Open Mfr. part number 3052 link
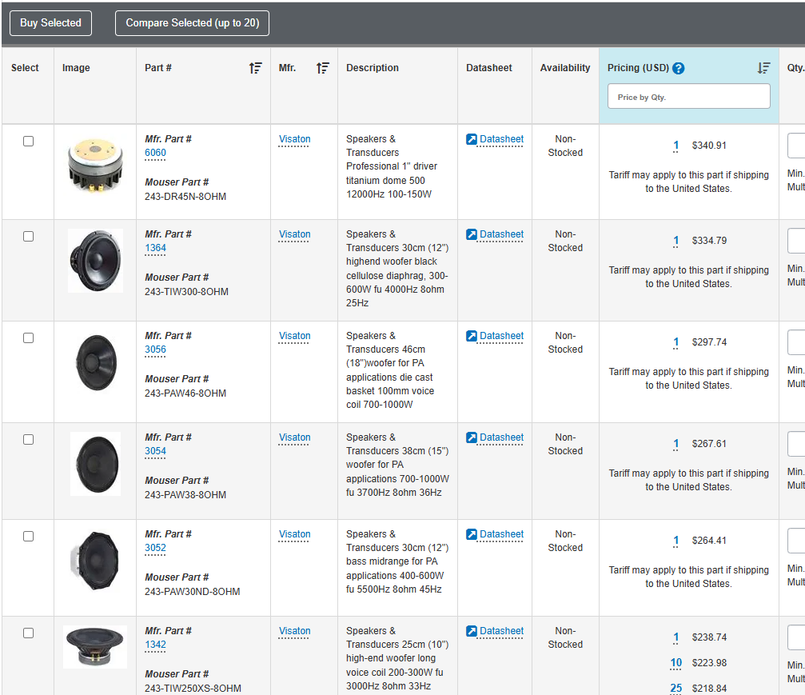The height and width of the screenshot is (695, 805). [x=155, y=548]
